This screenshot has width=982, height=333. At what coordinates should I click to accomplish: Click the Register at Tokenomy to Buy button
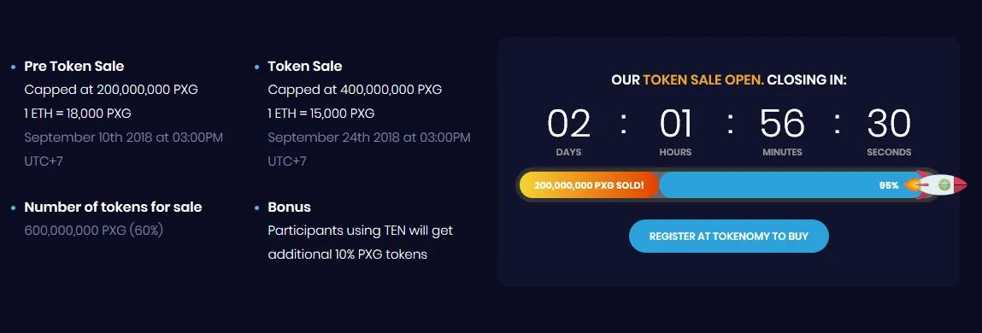click(x=728, y=236)
